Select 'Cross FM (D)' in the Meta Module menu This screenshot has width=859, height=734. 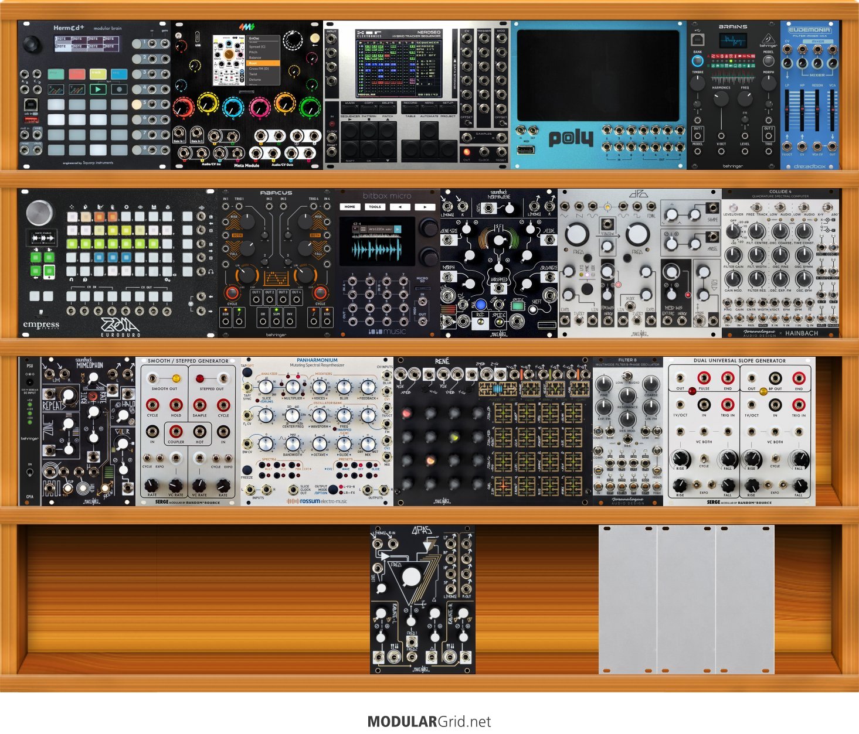coord(263,69)
